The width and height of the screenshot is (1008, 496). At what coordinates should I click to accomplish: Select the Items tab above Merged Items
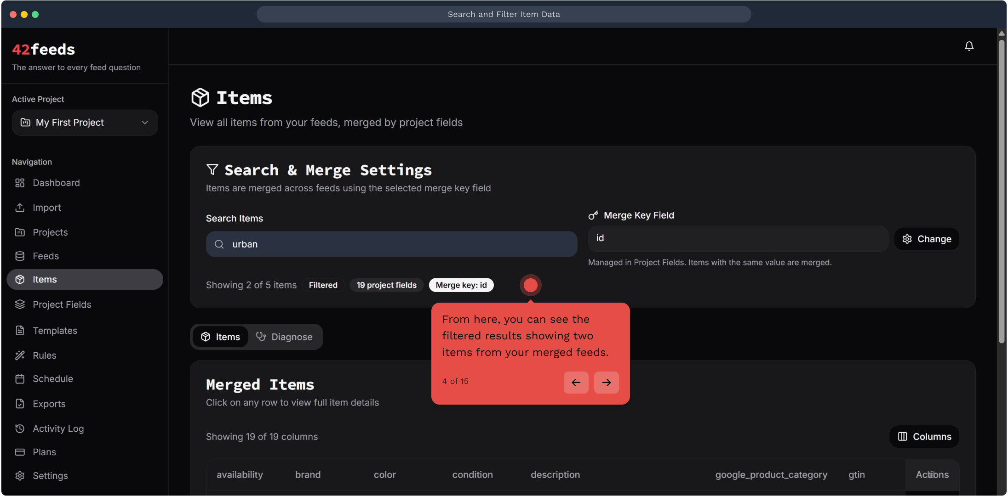[221, 337]
